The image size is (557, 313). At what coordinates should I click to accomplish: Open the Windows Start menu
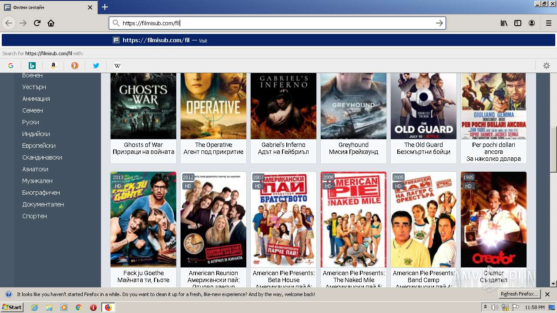(x=12, y=307)
